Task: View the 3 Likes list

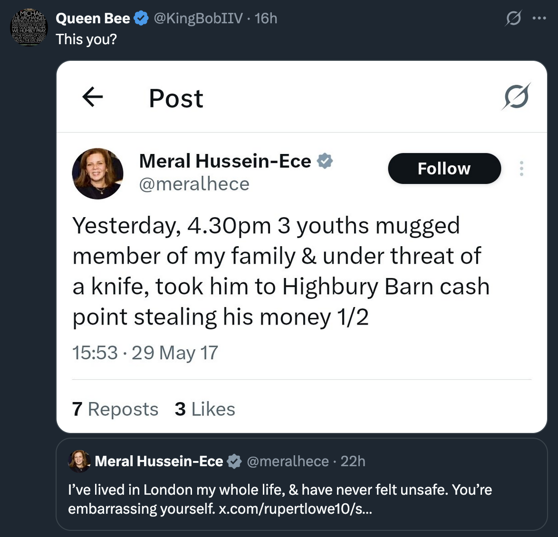Action: pyautogui.click(x=205, y=409)
